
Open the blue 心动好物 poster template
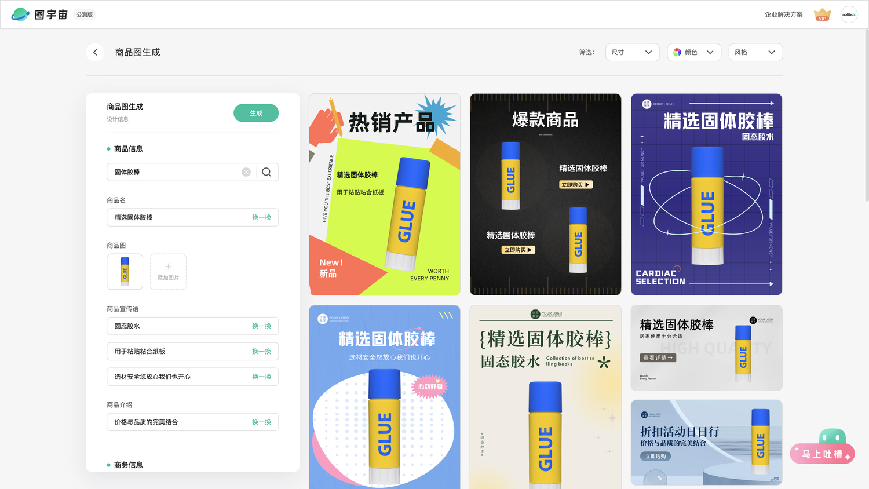point(385,397)
